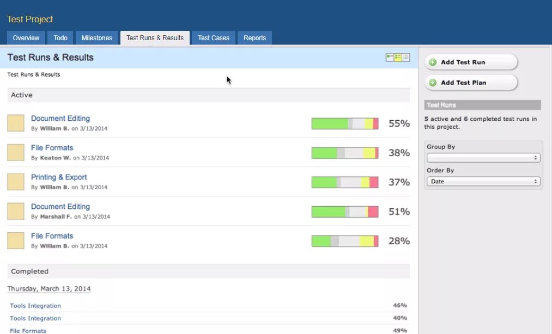Select the highlighted medium list view icon
This screenshot has width=552, height=334.
(x=398, y=57)
